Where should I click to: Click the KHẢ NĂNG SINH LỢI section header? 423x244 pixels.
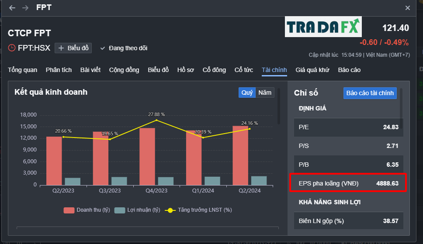(329, 202)
